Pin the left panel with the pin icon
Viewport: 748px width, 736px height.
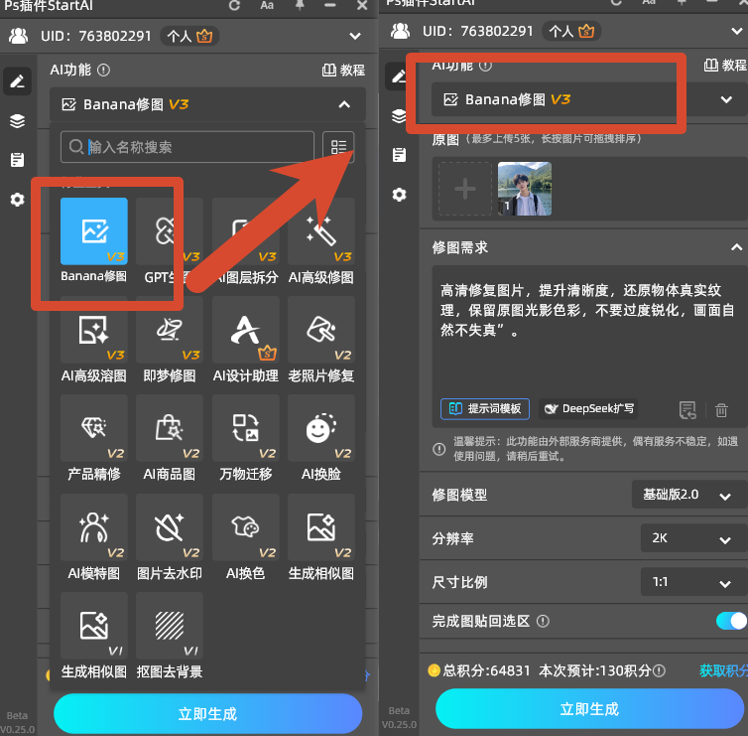[x=300, y=5]
